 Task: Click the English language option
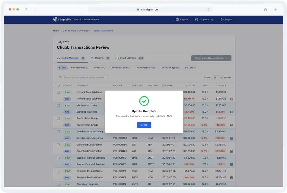[x=184, y=20]
